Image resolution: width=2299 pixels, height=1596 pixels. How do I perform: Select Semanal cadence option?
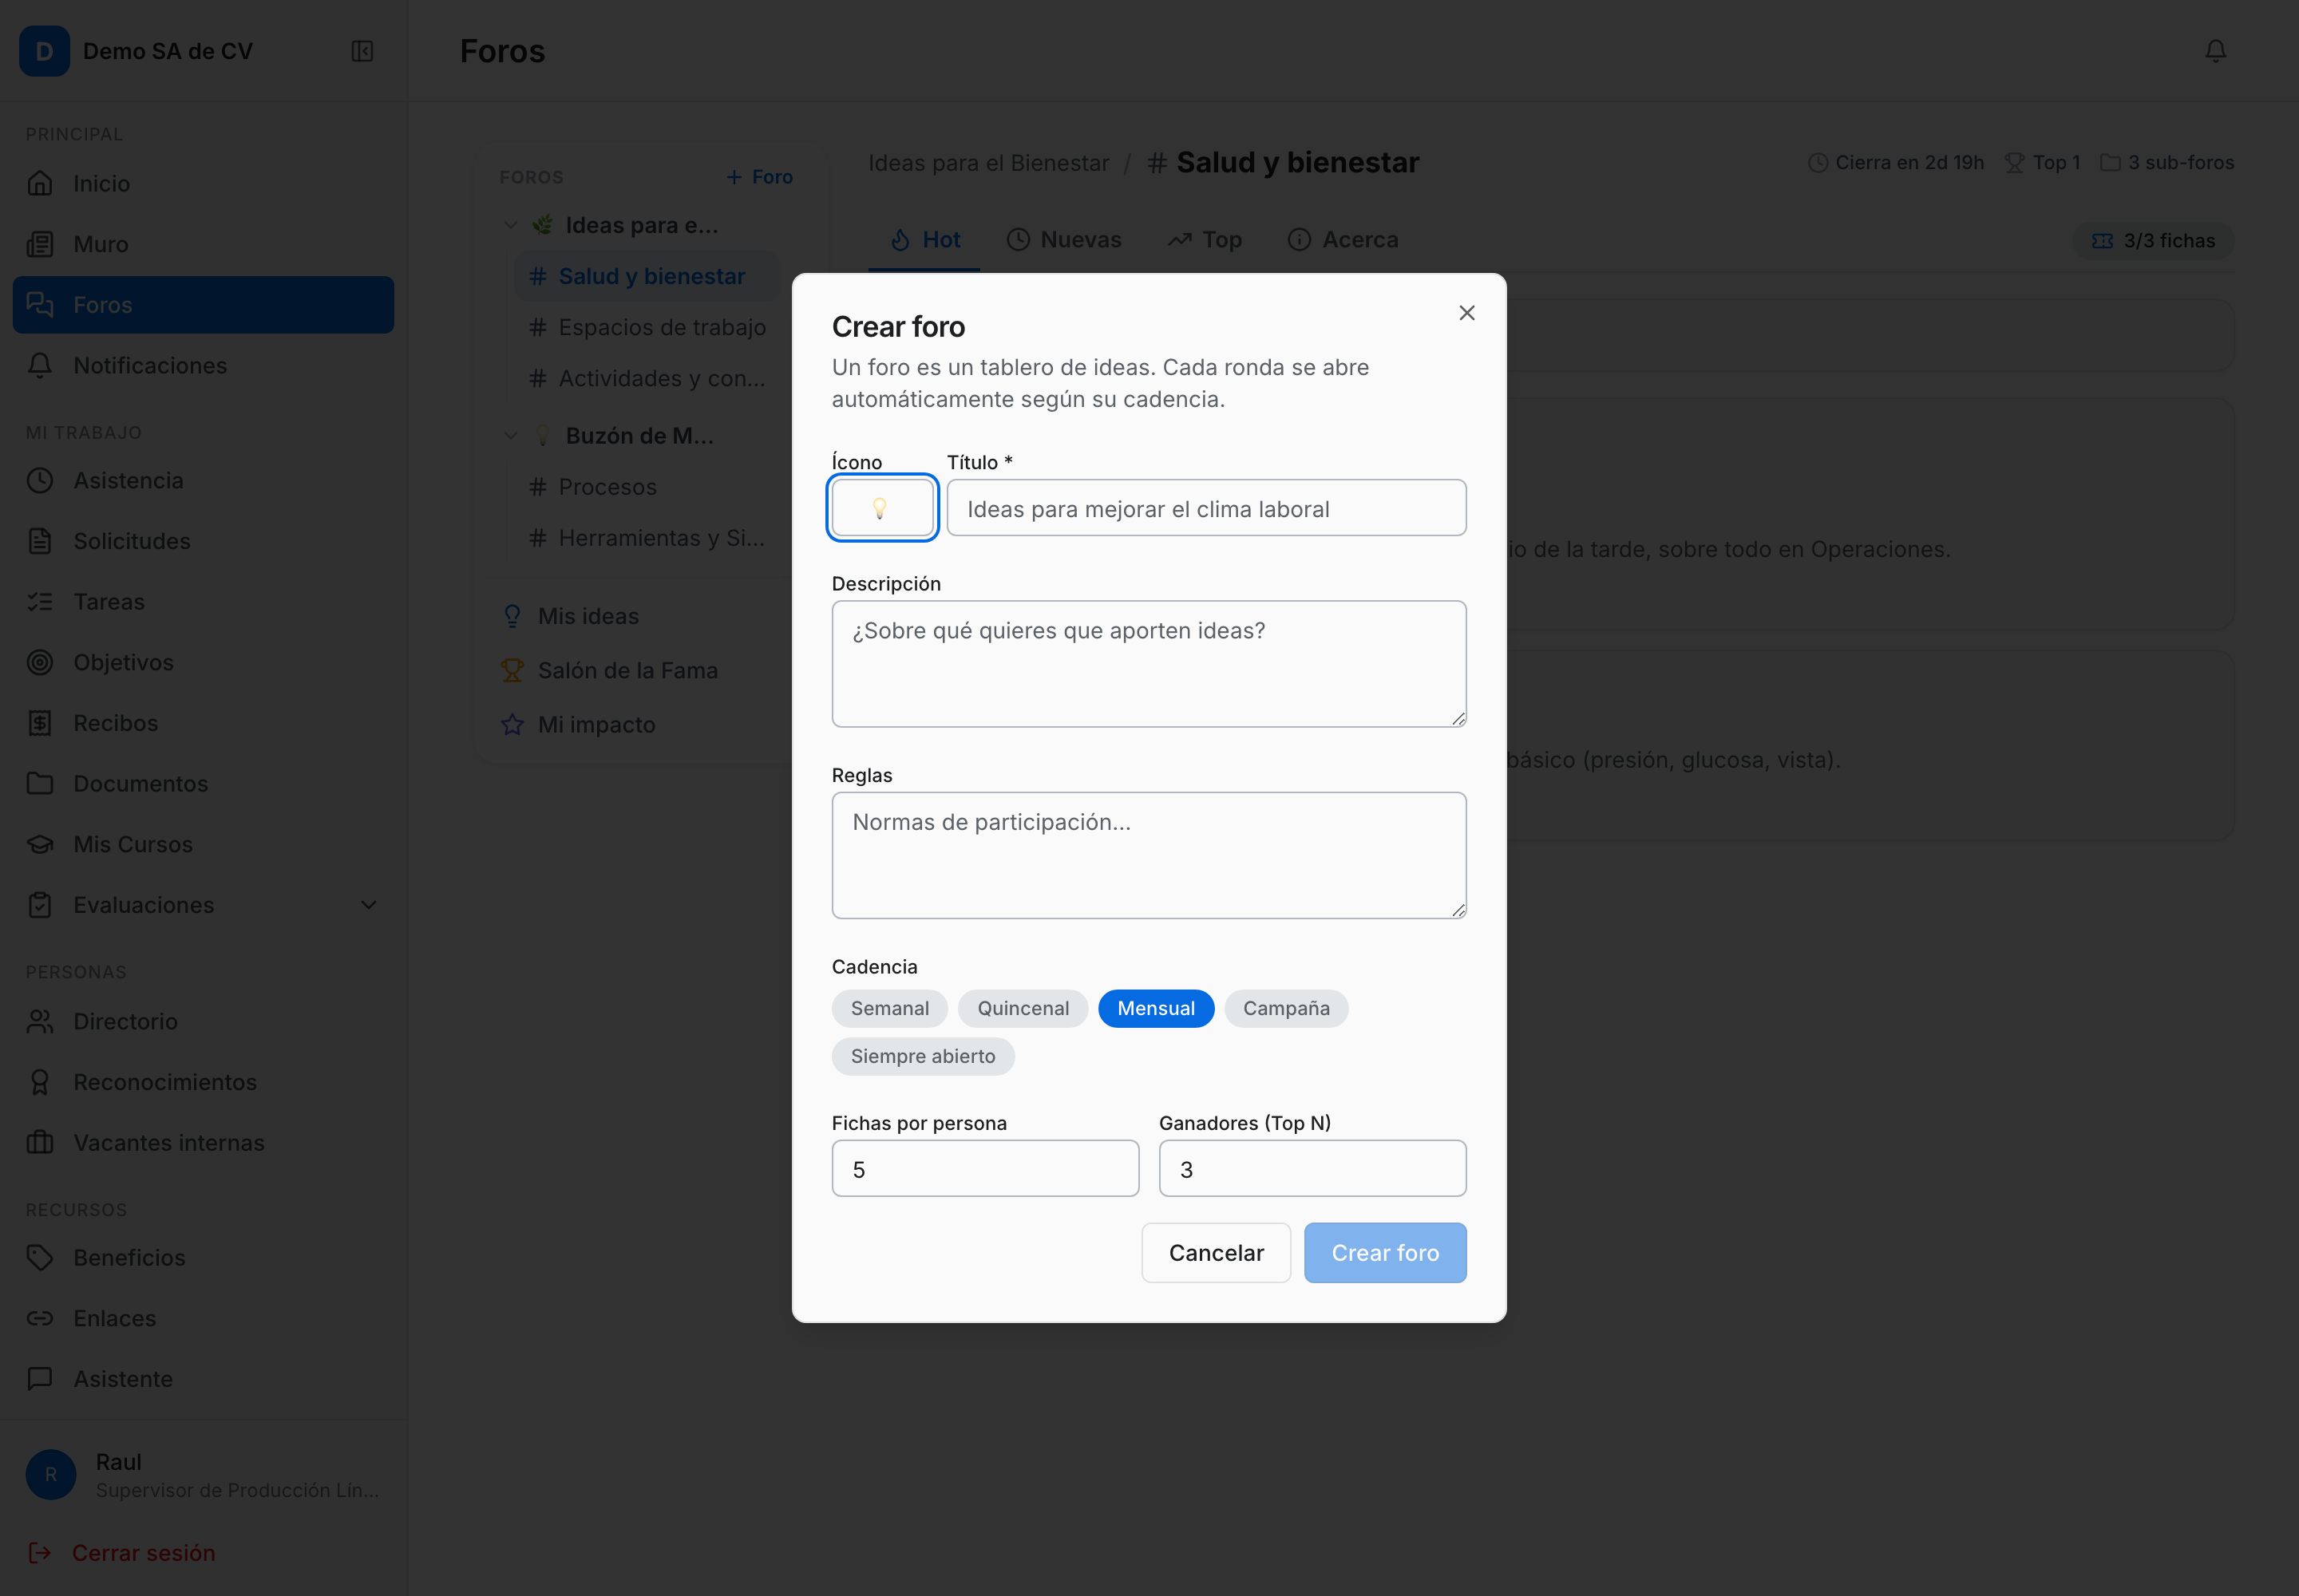(889, 1008)
